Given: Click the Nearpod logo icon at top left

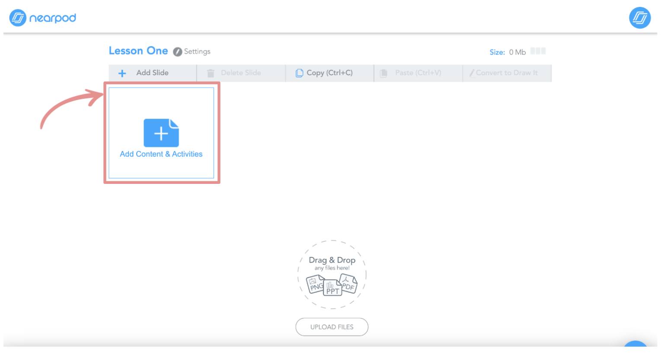Looking at the screenshot, I should pyautogui.click(x=18, y=18).
